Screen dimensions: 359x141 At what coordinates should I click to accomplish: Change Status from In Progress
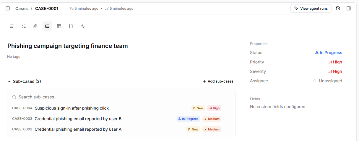pos(329,53)
